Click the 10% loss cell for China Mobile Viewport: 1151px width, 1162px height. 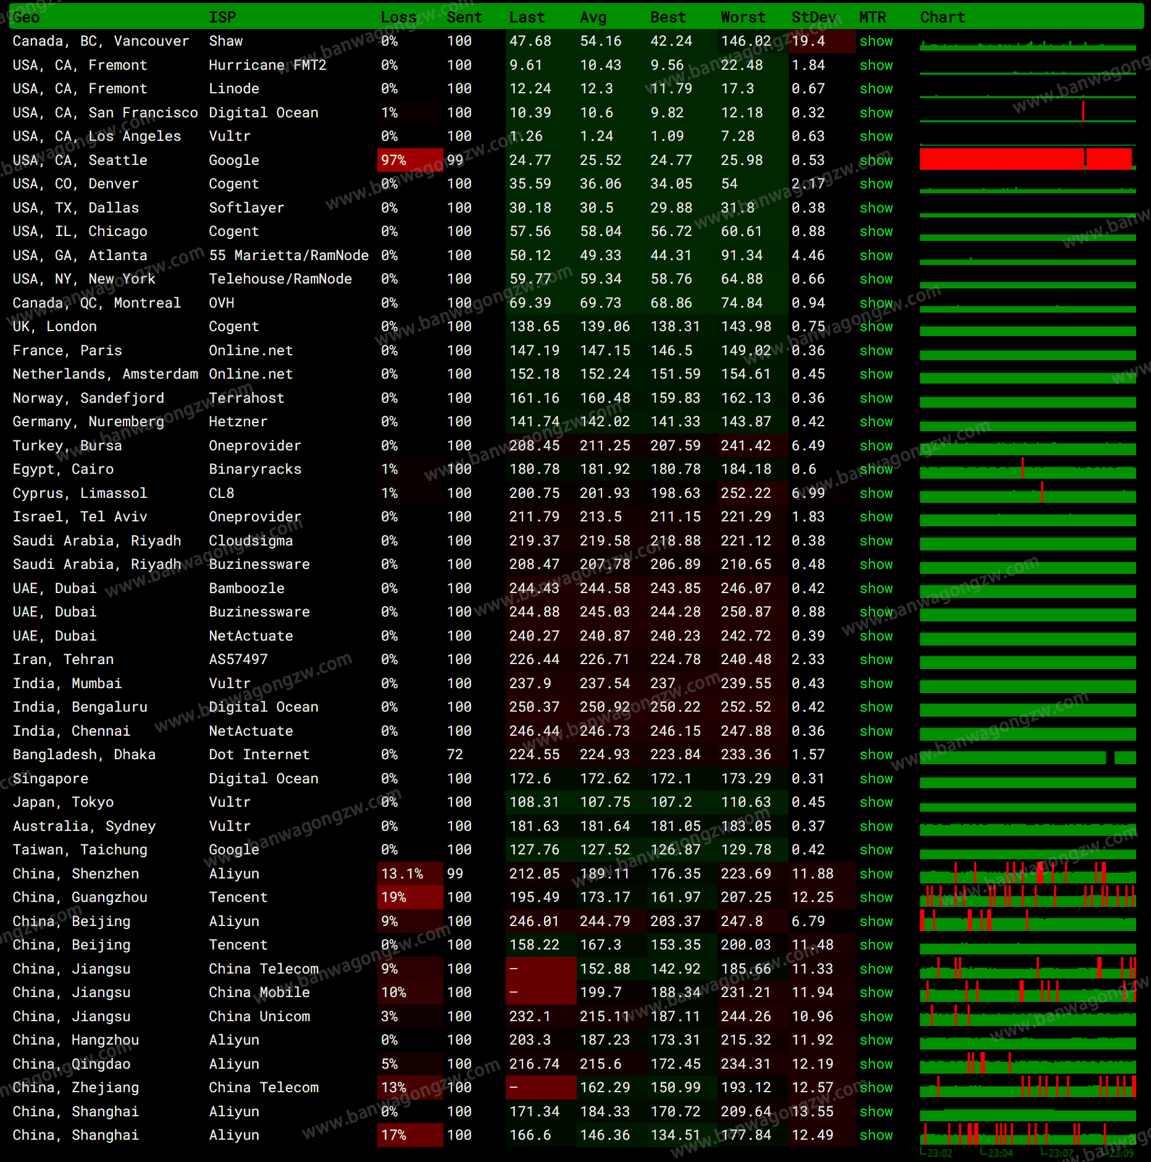[x=410, y=993]
